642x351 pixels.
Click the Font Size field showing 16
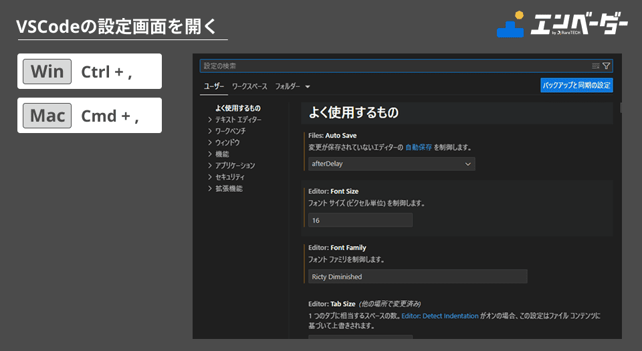(x=360, y=220)
